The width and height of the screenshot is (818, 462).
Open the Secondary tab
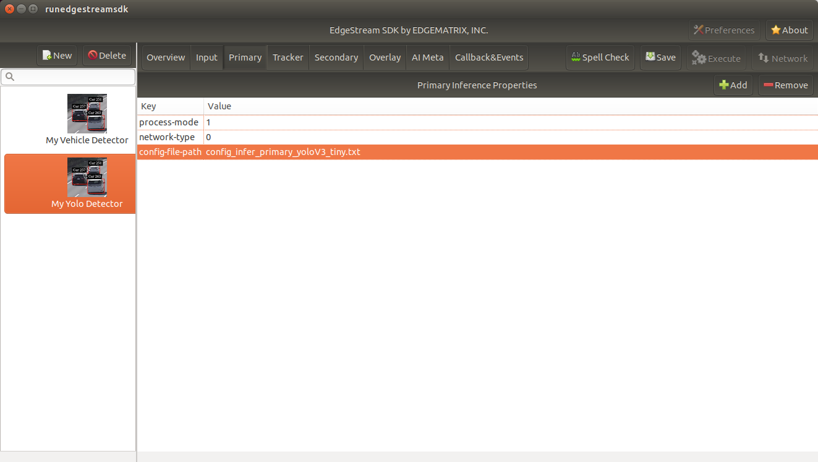(x=336, y=57)
